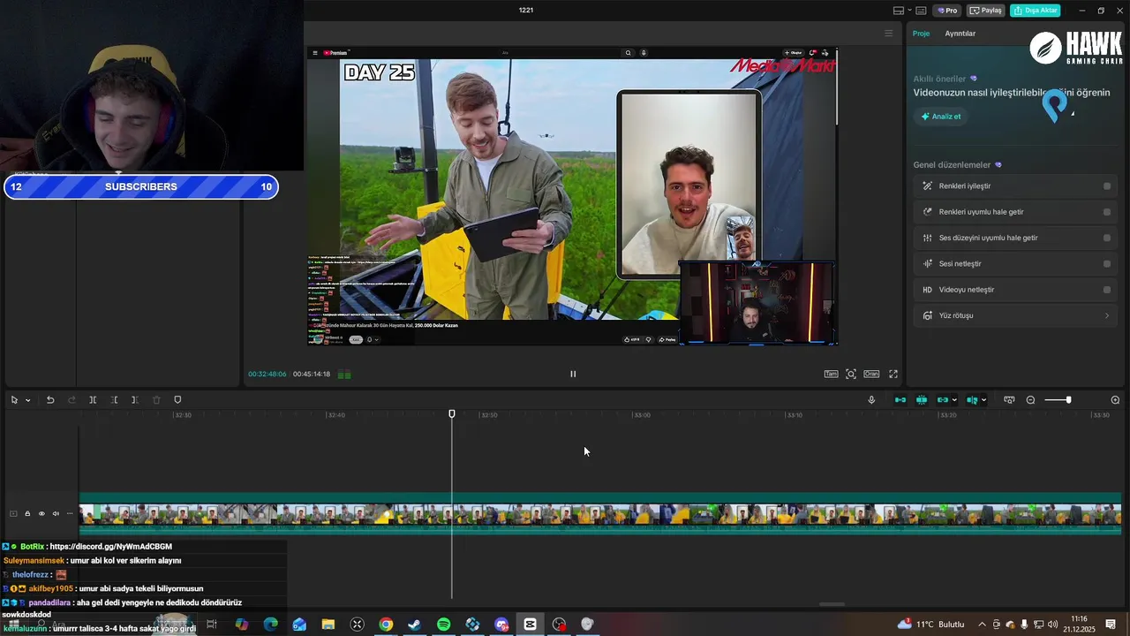Enable Ses düzeyini uyumlu hale getir checkbox
The width and height of the screenshot is (1130, 636).
[x=1107, y=238]
